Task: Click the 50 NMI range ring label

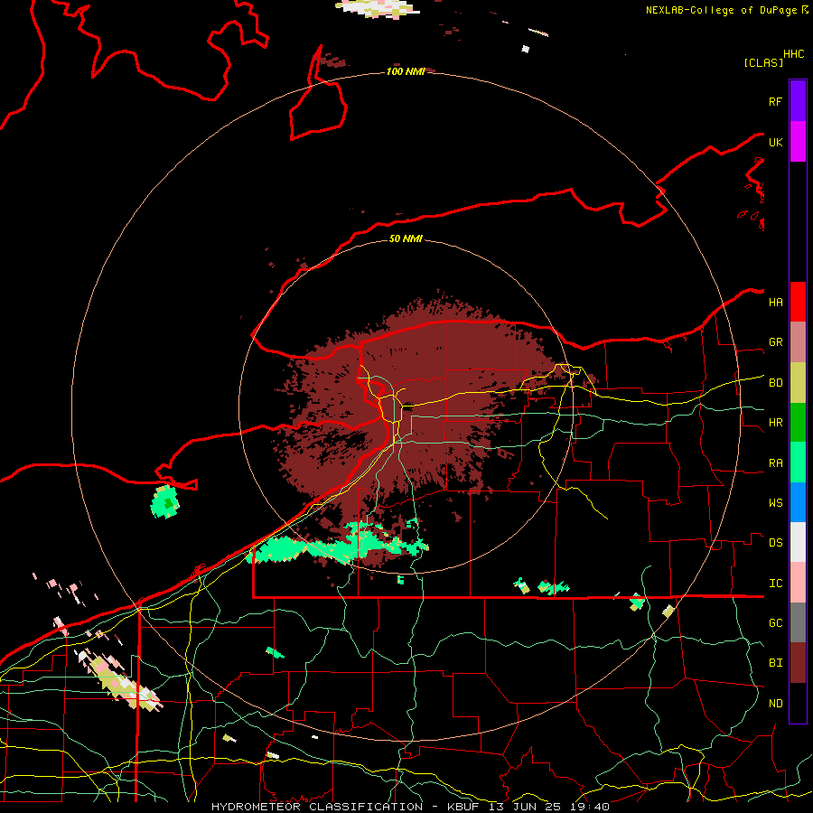Action: pyautogui.click(x=406, y=238)
